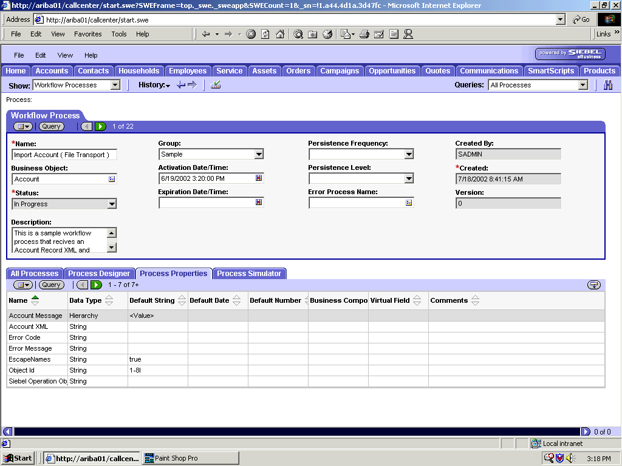Toggle sorting on the Data Type column
Image resolution: width=622 pixels, height=466 pixels.
109,300
